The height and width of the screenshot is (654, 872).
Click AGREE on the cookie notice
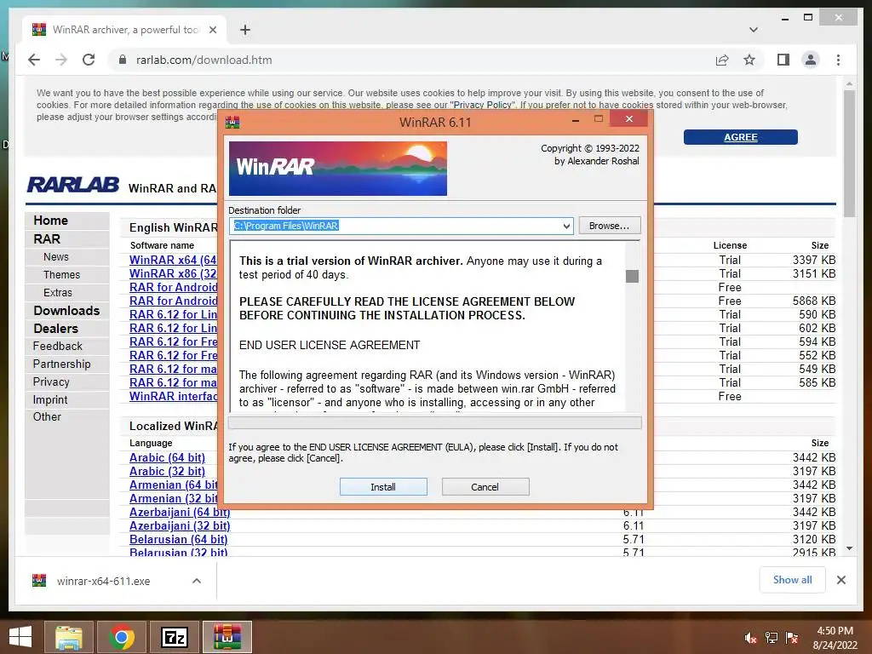740,137
